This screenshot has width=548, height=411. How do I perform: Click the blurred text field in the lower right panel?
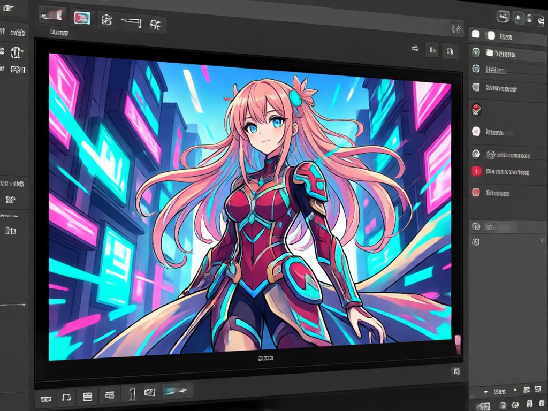point(501,227)
